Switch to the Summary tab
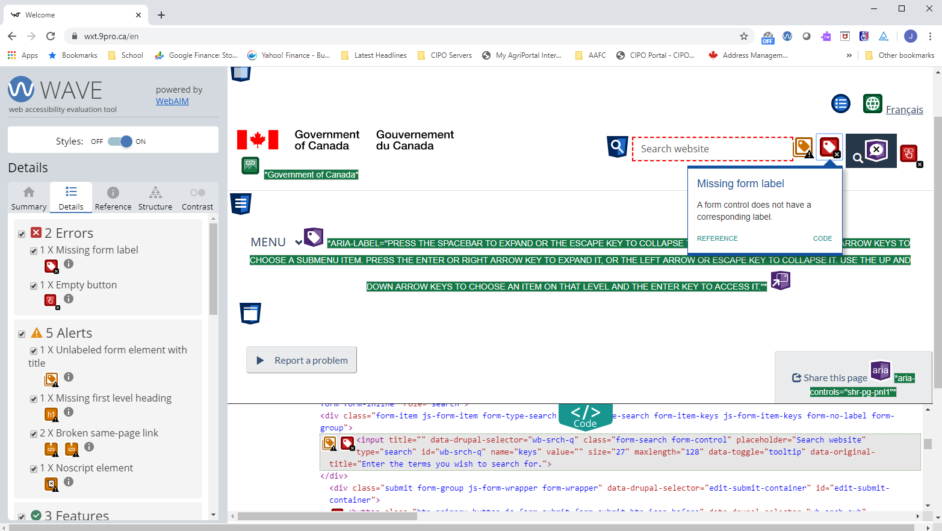The width and height of the screenshot is (942, 531). click(29, 198)
